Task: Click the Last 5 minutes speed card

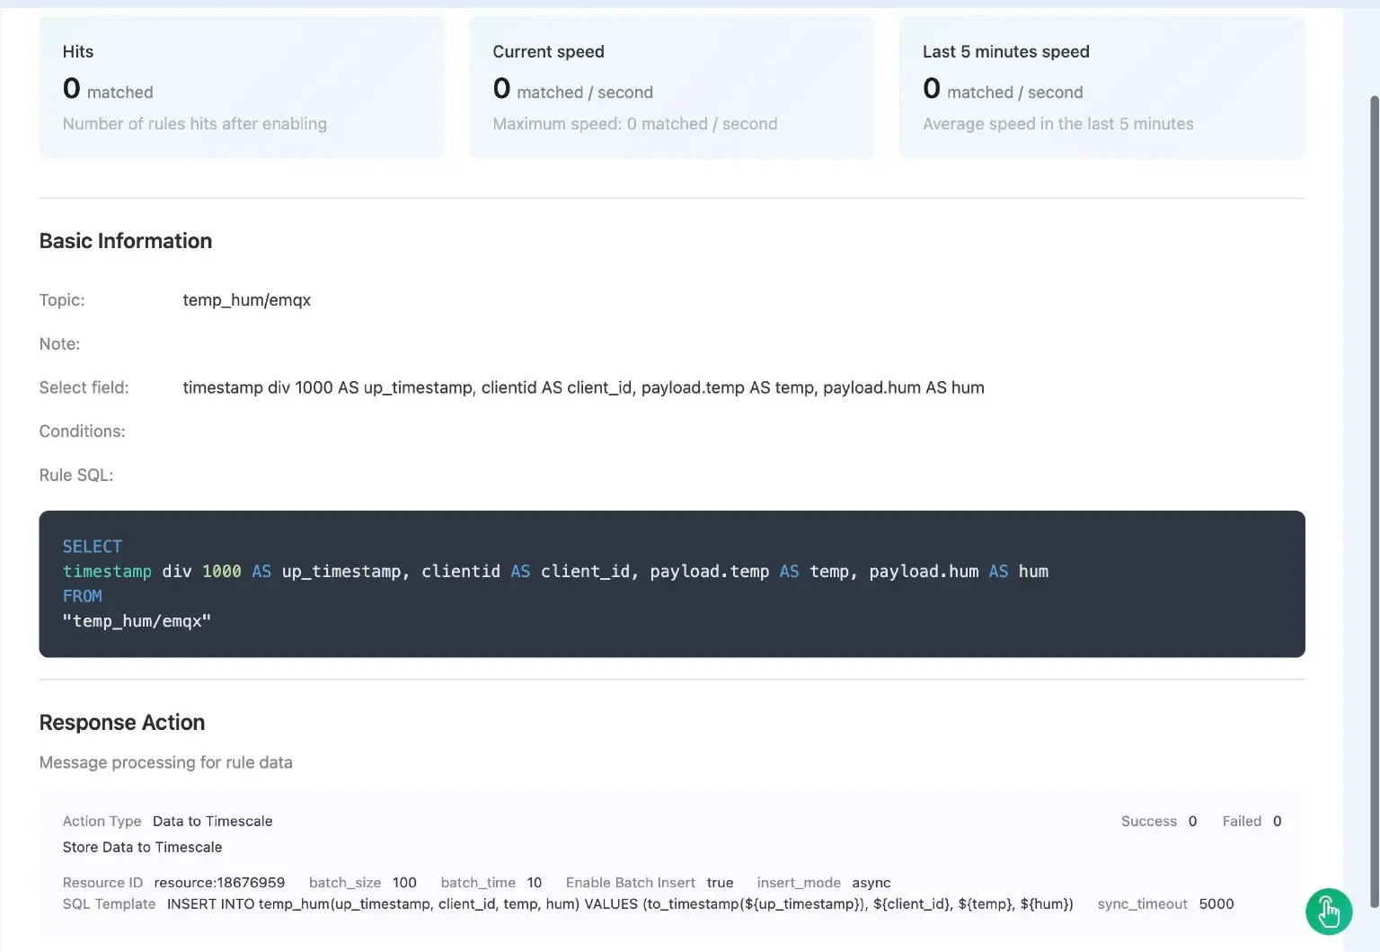Action: pos(1101,87)
